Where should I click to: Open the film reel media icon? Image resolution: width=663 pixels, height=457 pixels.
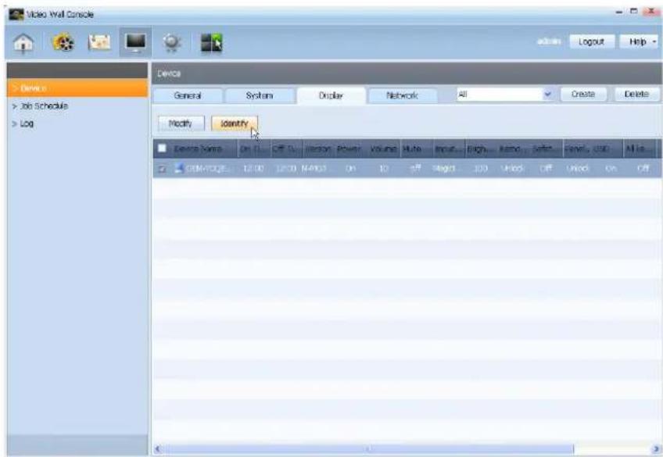coord(63,43)
